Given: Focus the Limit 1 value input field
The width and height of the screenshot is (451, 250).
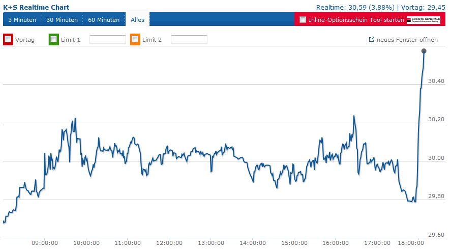Looking at the screenshot, I should coord(107,40).
